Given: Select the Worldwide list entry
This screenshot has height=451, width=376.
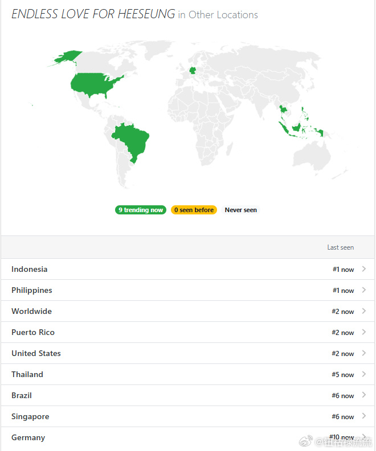Looking at the screenshot, I should 31,311.
